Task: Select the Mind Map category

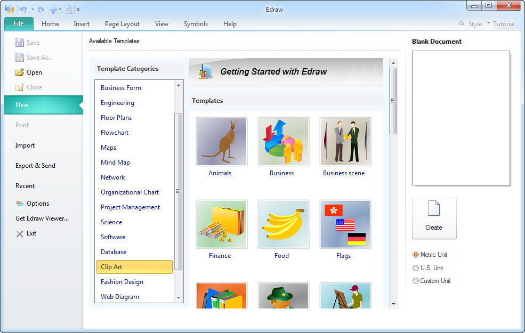Action: pos(115,163)
